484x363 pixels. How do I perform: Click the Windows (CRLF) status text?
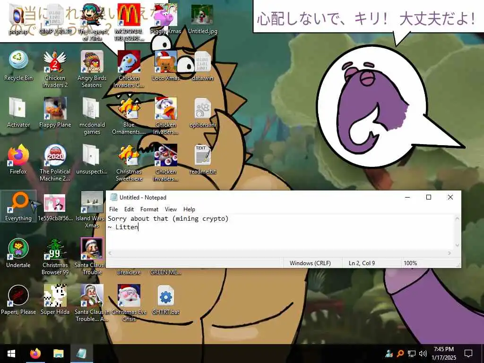tap(310, 263)
